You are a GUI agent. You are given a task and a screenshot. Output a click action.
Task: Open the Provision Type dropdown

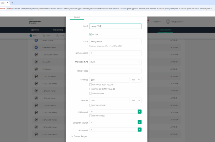pos(115,62)
